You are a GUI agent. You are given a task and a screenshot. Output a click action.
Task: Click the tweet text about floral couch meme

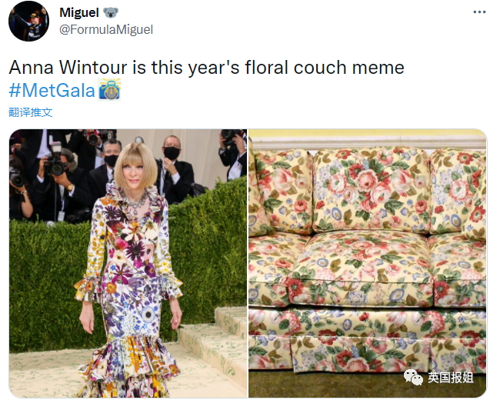[207, 68]
